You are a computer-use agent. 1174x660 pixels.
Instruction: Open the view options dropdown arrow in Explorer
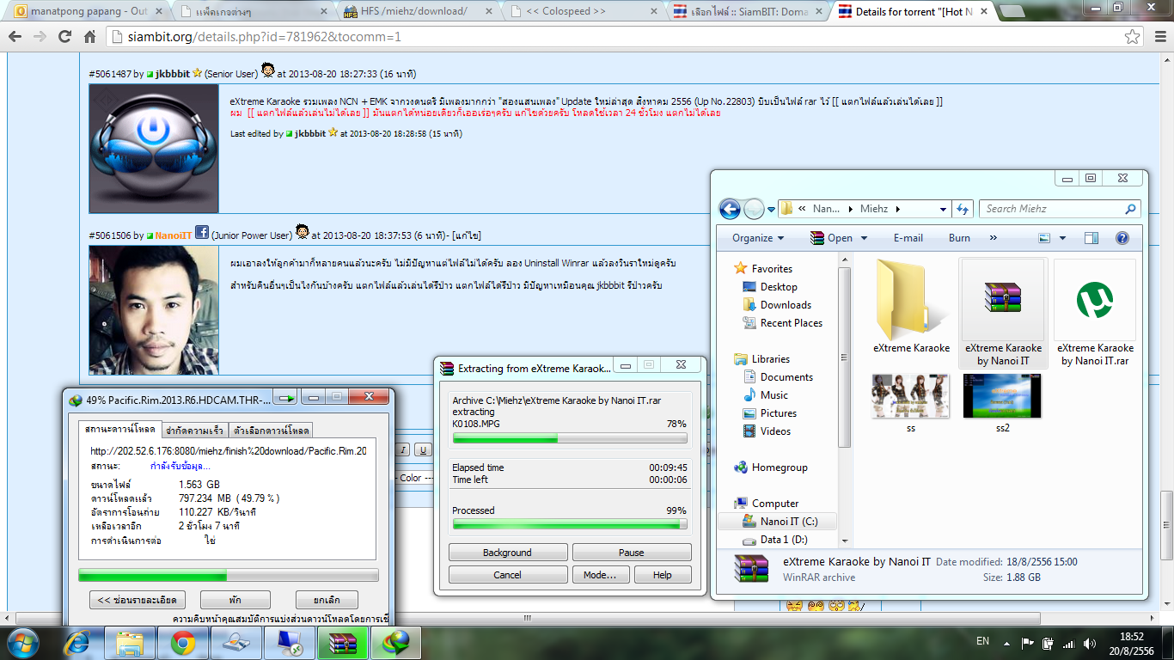pyautogui.click(x=1062, y=238)
